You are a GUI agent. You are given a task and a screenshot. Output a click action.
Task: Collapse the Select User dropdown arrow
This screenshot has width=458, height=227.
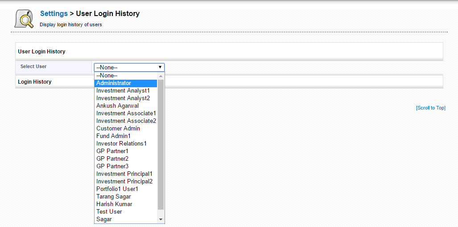[160, 68]
